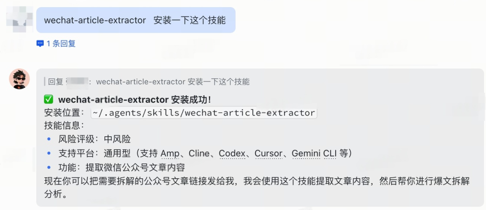Click the ~/.agents/skills install path code
The height and width of the screenshot is (210, 486).
pos(204,113)
